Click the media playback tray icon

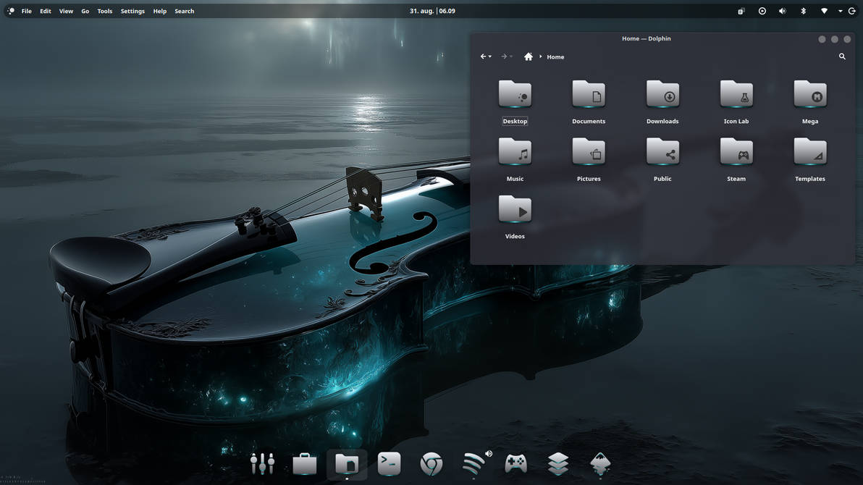(761, 10)
